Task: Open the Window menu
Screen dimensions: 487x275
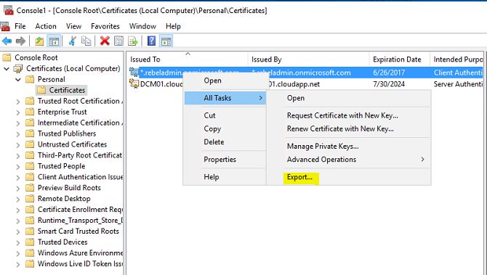Action: point(142,26)
